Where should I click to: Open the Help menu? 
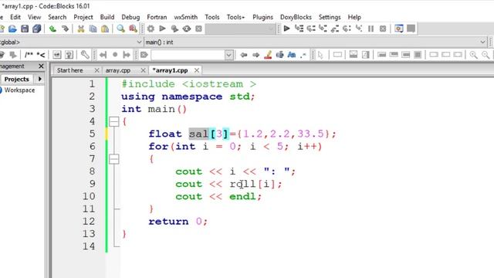pyautogui.click(x=354, y=17)
